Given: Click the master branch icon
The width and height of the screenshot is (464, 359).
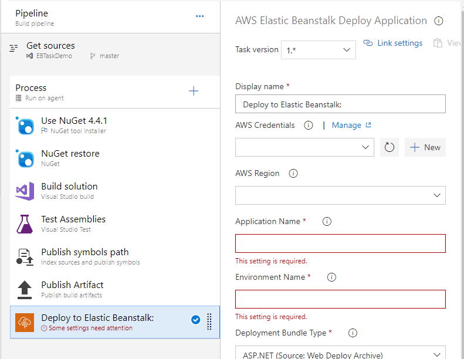Looking at the screenshot, I should (93, 56).
